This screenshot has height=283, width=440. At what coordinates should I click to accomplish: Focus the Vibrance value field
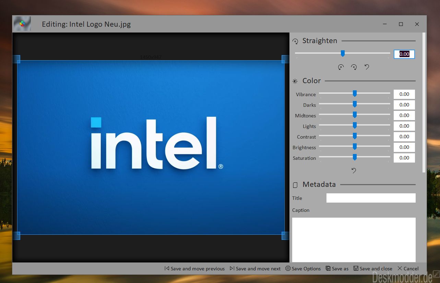coord(404,94)
